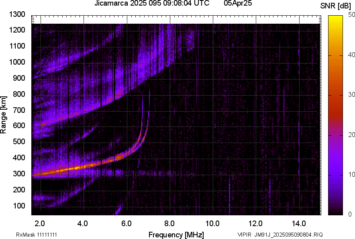Image resolution: width=355 pixels, height=239 pixels.
Task: Click the 900 range tick label
Action: [19, 78]
